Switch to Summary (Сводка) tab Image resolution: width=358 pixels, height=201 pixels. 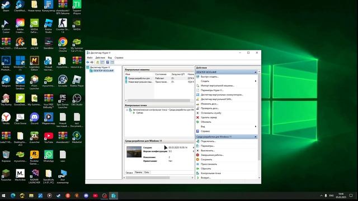pos(129,173)
